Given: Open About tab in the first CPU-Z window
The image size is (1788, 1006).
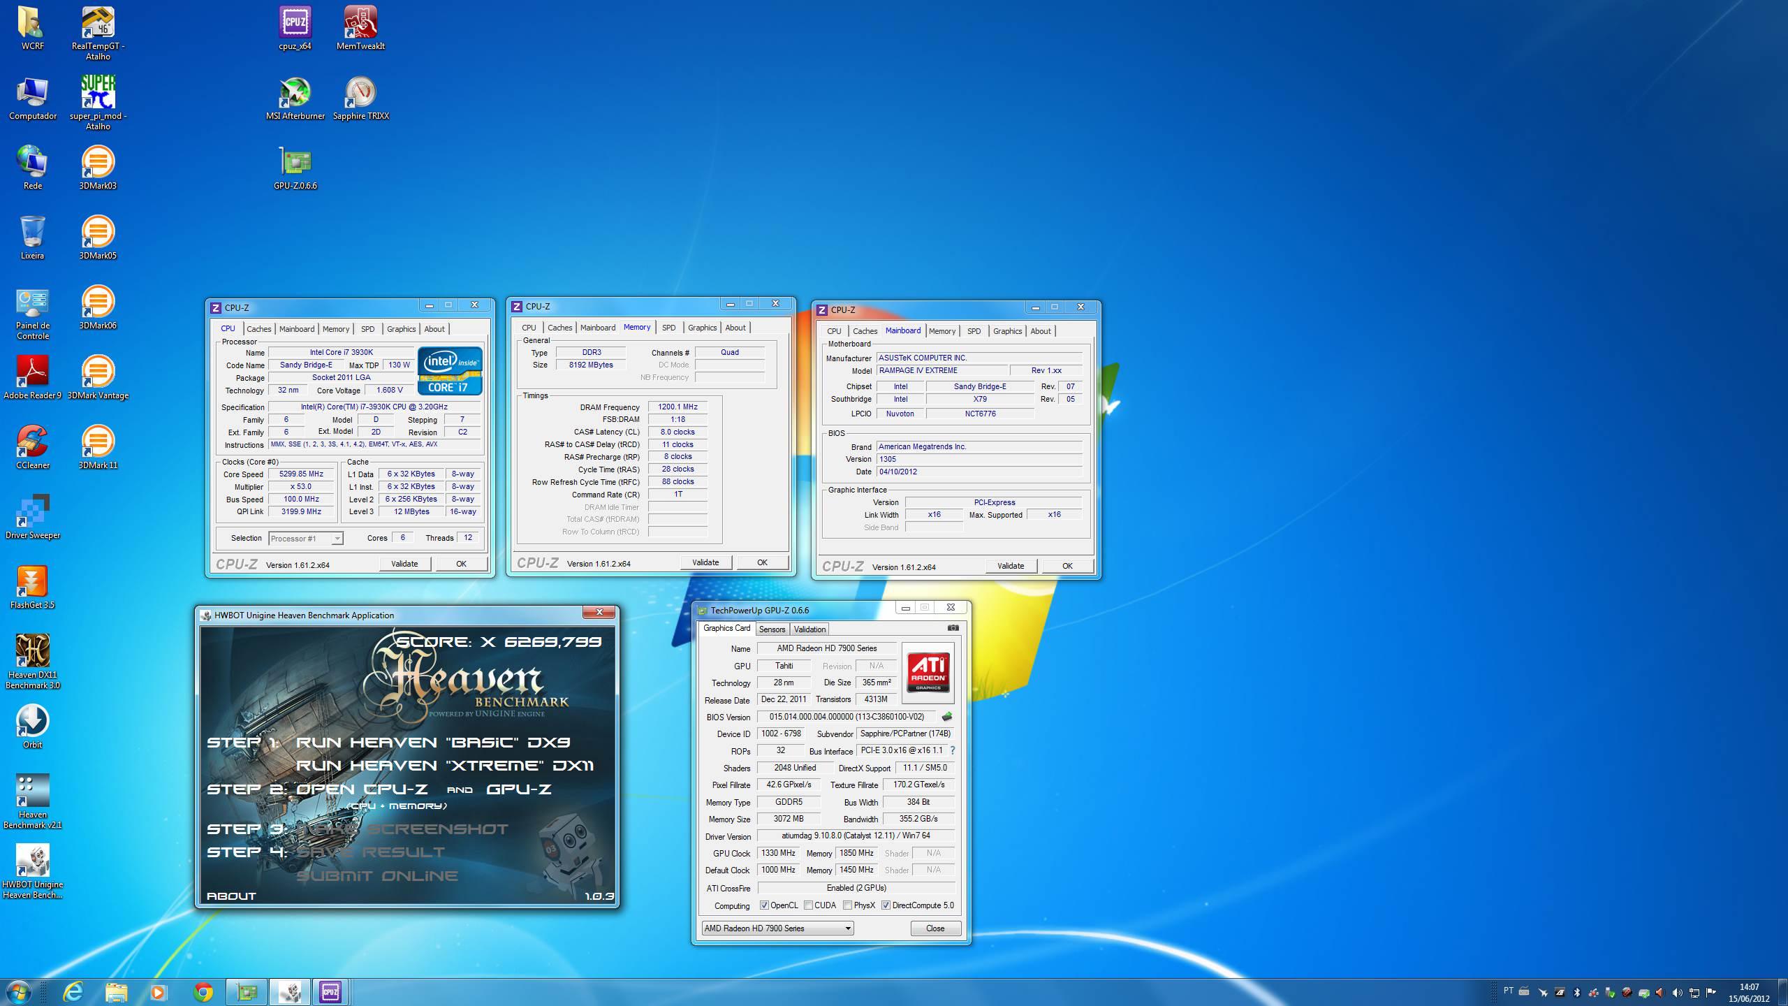Looking at the screenshot, I should [x=434, y=329].
